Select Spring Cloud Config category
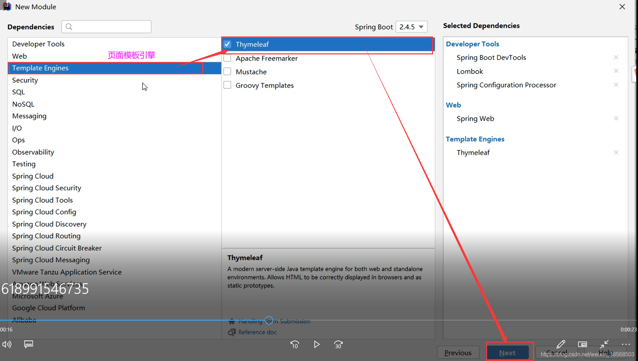 point(114,212)
